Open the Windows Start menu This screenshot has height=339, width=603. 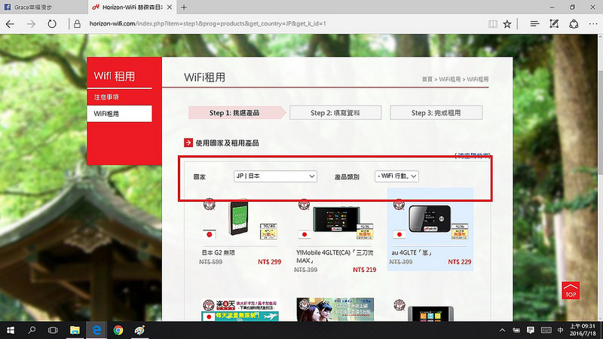coord(11,330)
